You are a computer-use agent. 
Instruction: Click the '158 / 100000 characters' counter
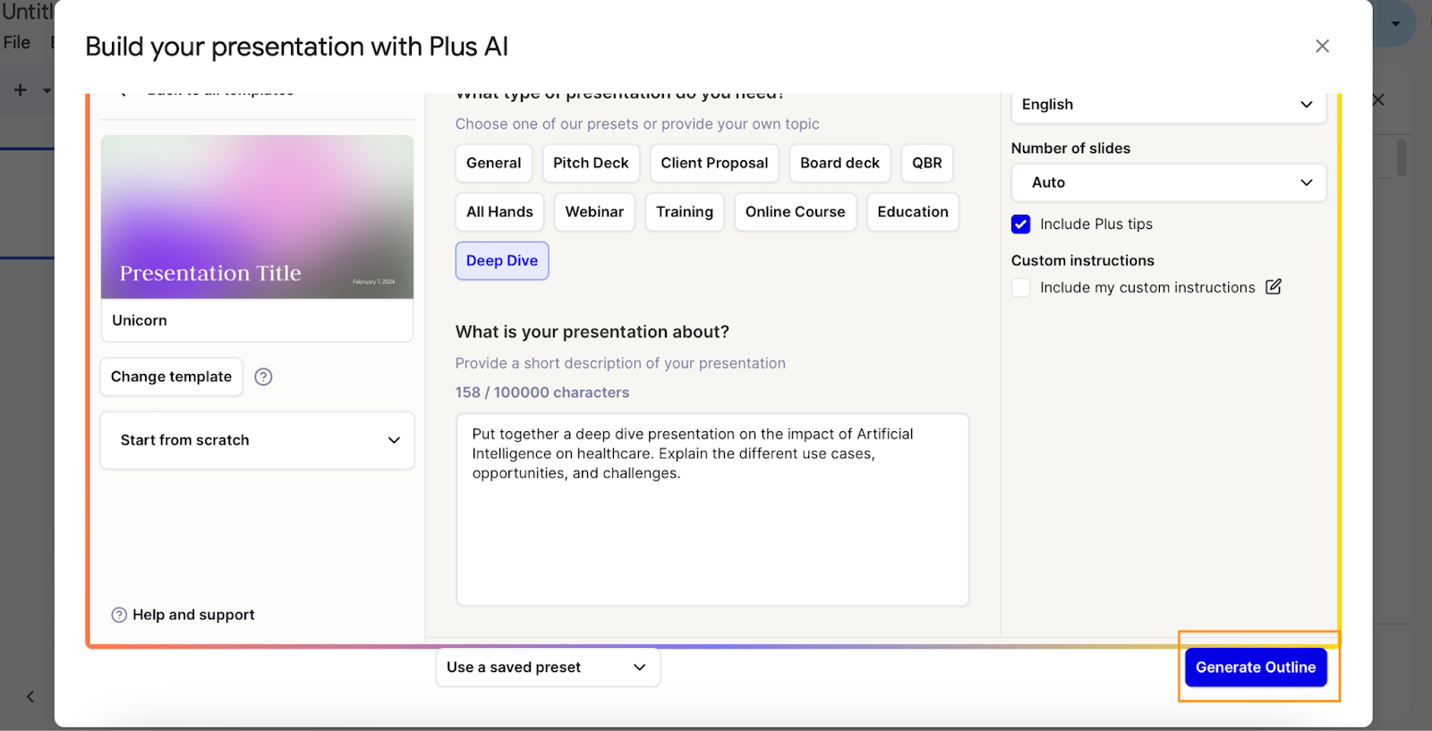(x=542, y=393)
